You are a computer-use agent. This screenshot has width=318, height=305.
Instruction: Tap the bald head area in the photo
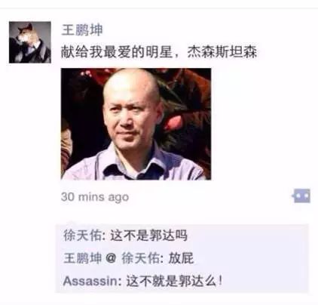pos(130,83)
